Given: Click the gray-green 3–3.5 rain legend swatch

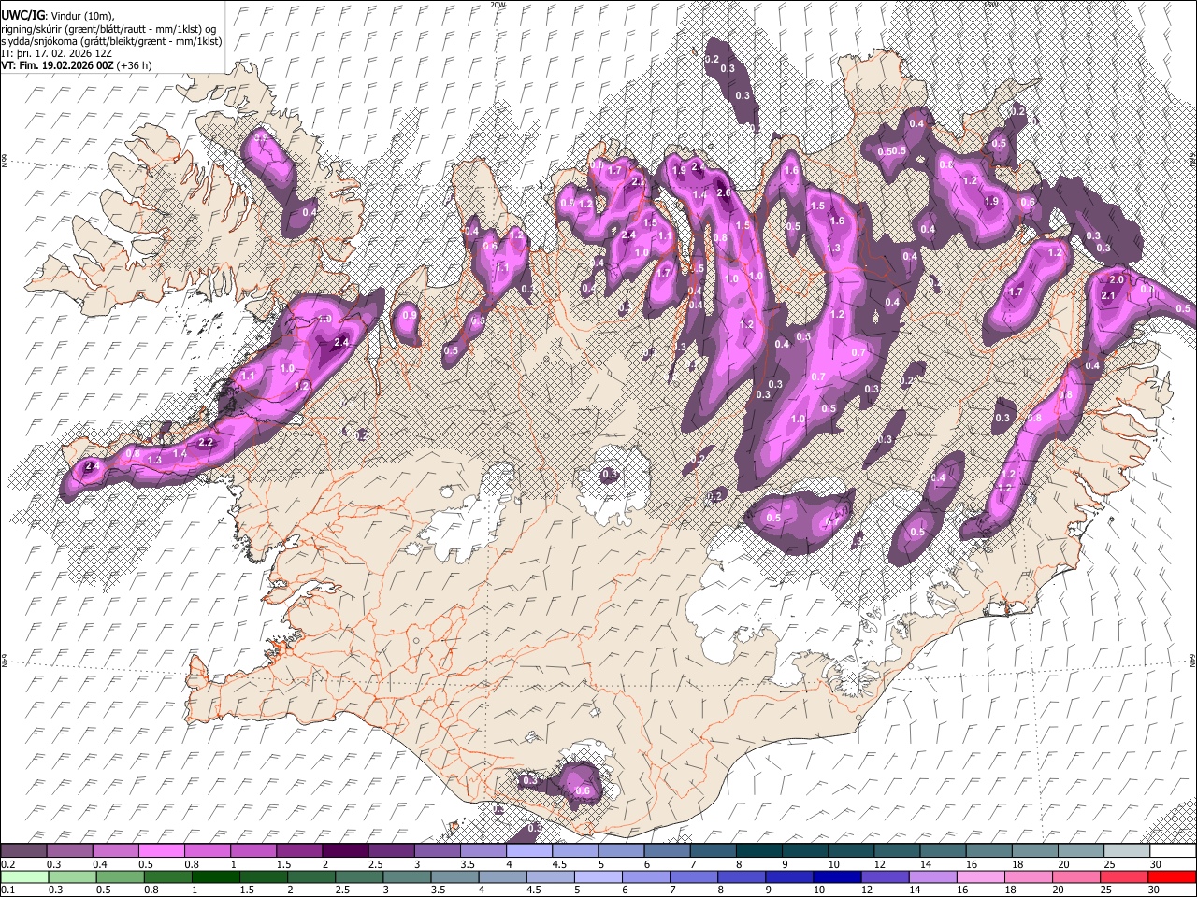Looking at the screenshot, I should tap(406, 876).
